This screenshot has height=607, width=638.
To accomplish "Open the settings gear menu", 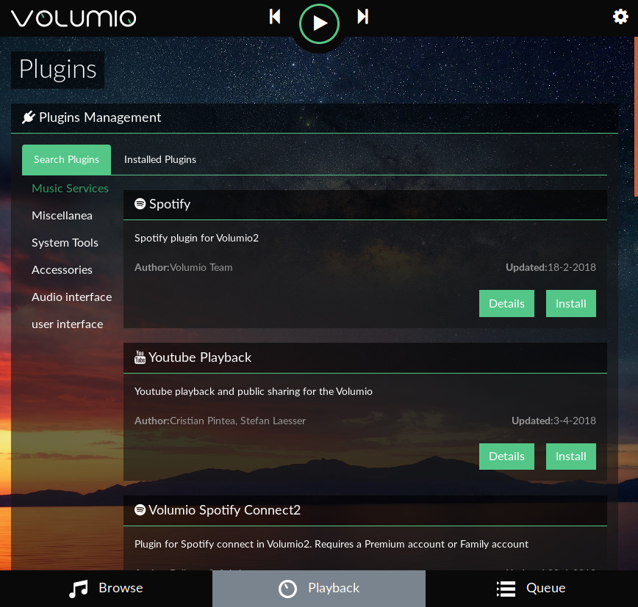I will coord(620,17).
